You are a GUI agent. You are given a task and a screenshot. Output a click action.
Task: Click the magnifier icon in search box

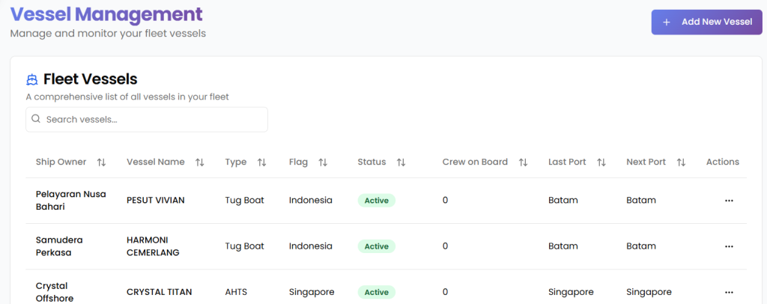(36, 119)
